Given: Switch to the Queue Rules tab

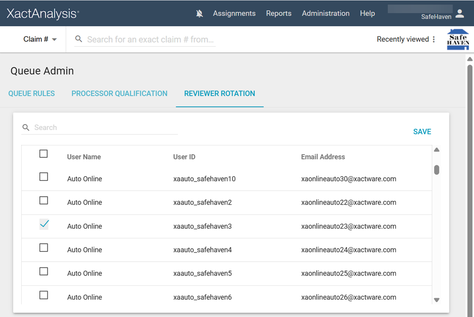Looking at the screenshot, I should pos(32,93).
